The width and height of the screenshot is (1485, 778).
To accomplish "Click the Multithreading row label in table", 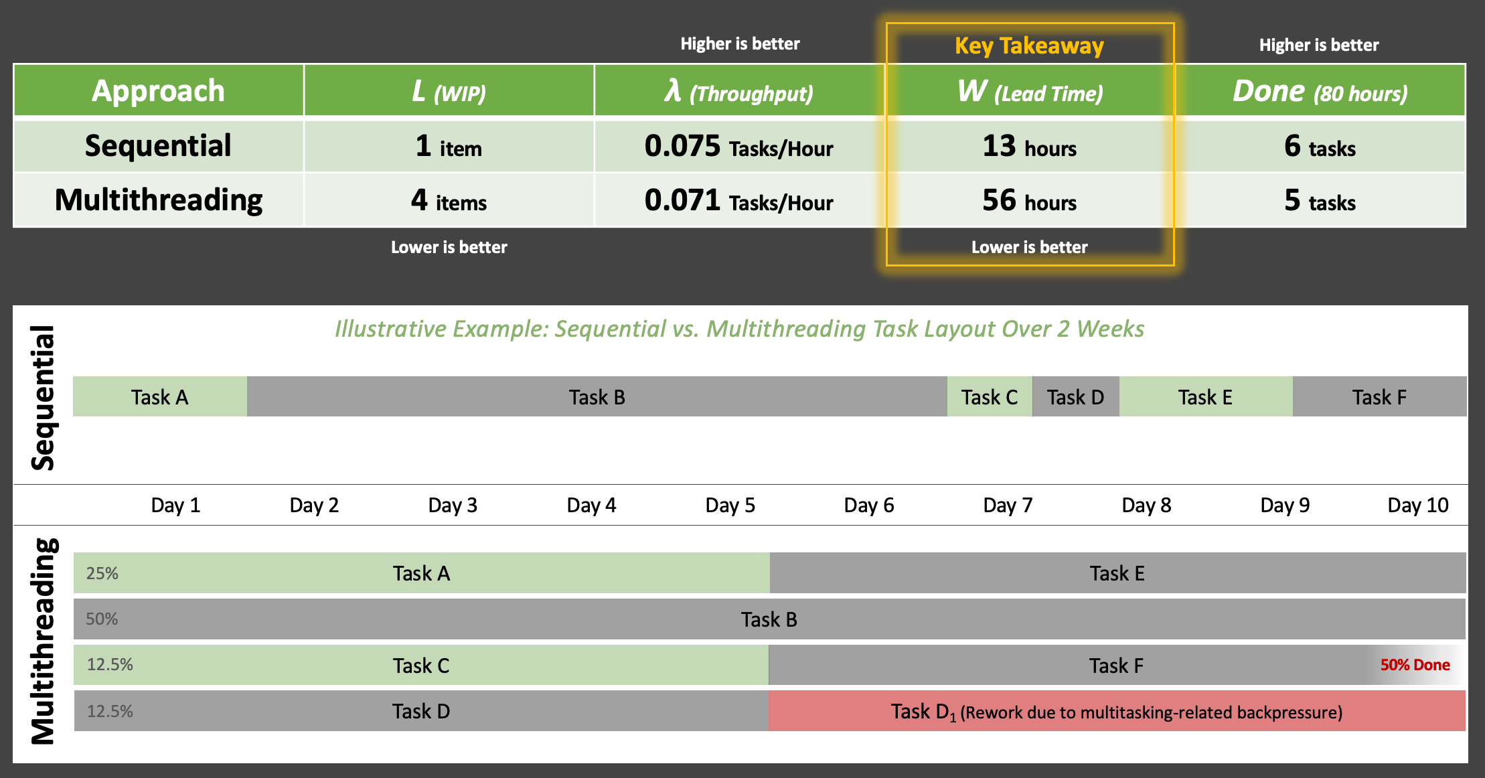I will pos(158,200).
